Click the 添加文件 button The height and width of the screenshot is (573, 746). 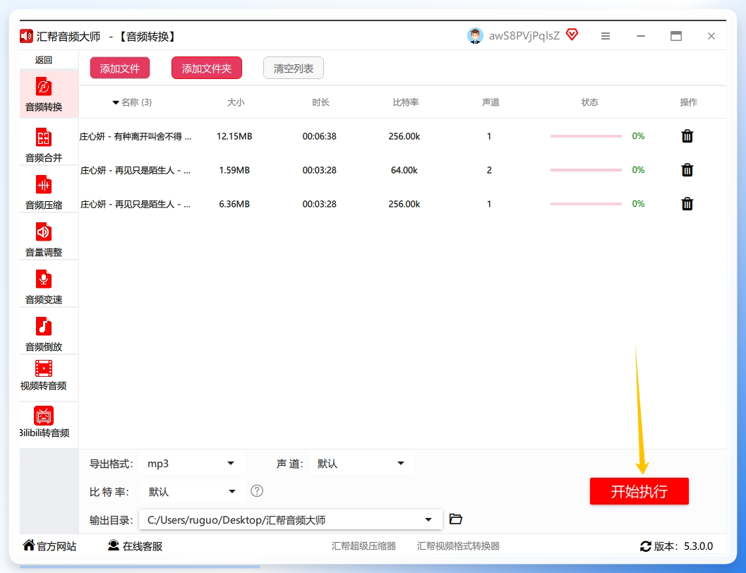click(120, 68)
